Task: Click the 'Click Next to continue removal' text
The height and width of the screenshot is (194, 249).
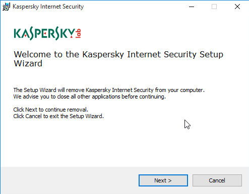Action: [x=51, y=110]
